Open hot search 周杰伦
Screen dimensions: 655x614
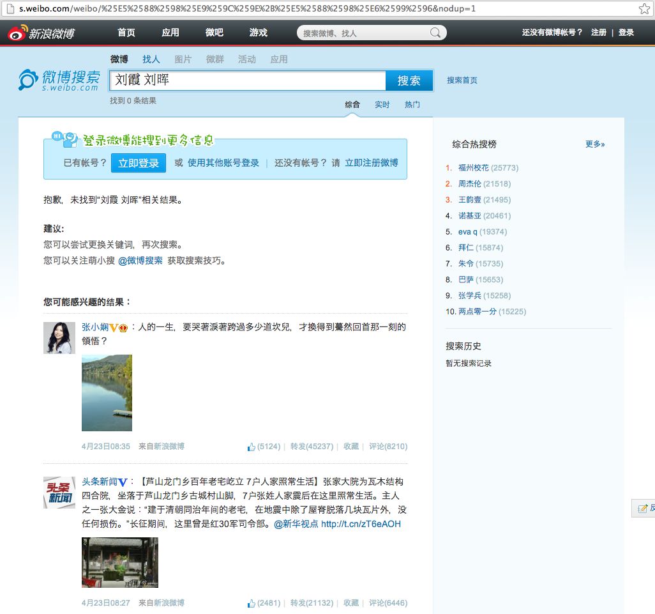(x=469, y=183)
